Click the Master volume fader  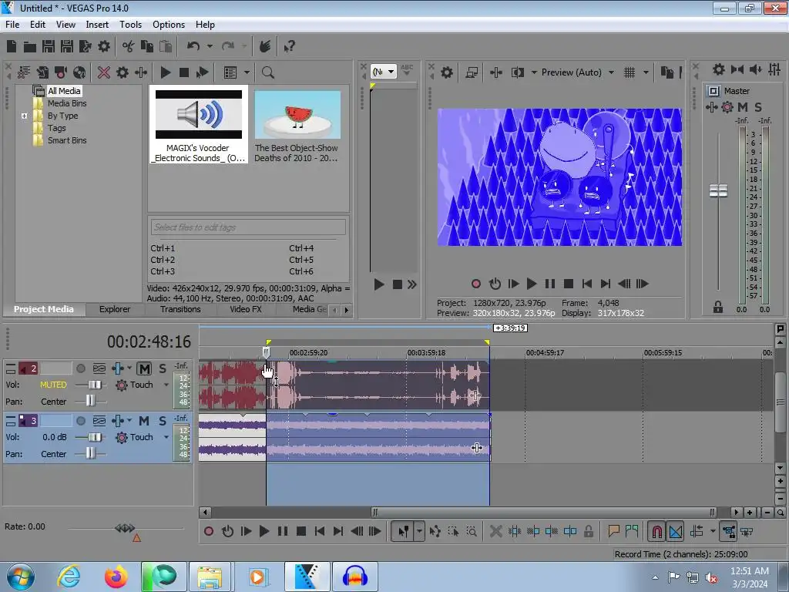tap(718, 191)
